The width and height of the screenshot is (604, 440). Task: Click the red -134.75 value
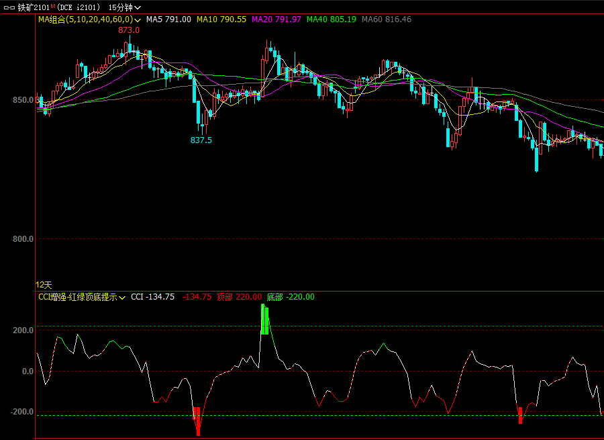(197, 297)
